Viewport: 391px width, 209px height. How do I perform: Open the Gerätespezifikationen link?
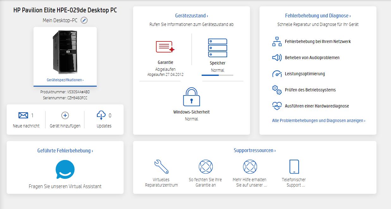65,80
